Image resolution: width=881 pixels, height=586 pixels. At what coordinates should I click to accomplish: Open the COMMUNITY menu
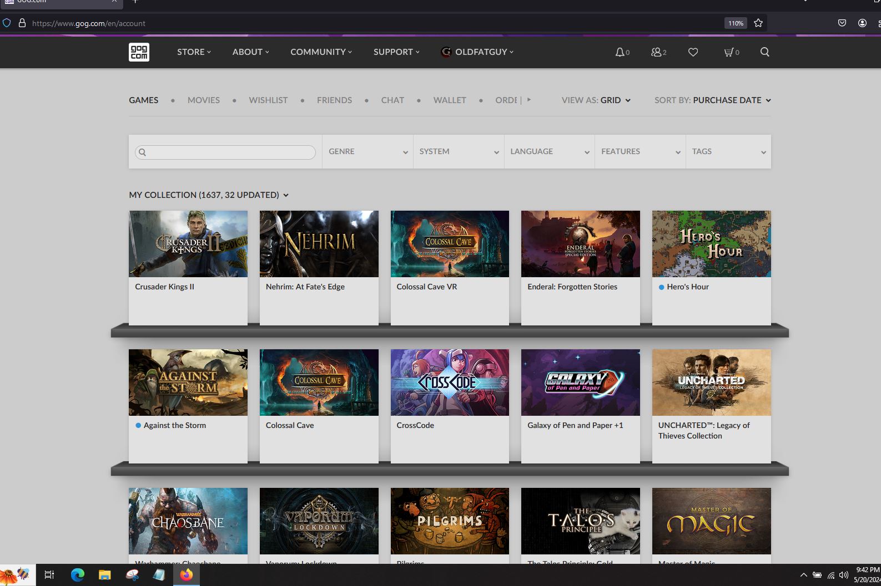(x=321, y=52)
